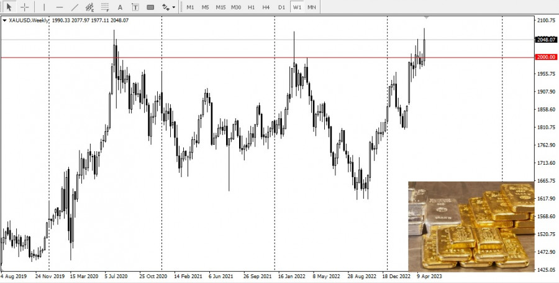559x283 pixels.
Task: Select the rectangle shape tool
Action: point(150,7)
